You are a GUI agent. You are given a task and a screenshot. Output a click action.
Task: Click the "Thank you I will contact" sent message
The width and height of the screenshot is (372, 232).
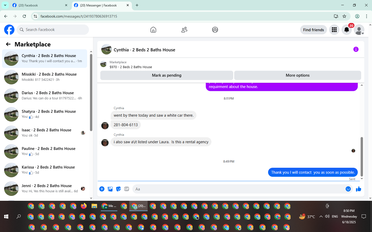pos(313,172)
